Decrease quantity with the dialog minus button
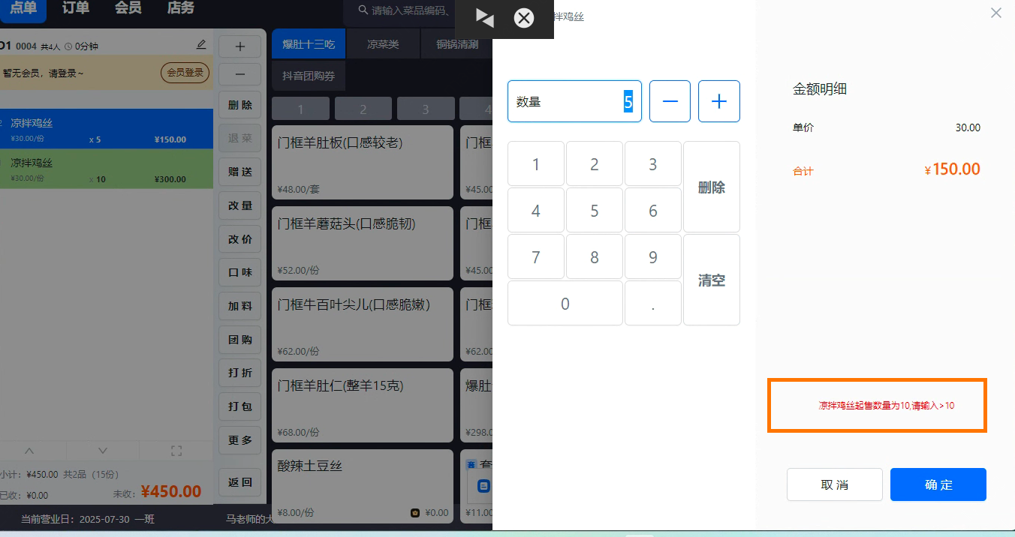 670,101
